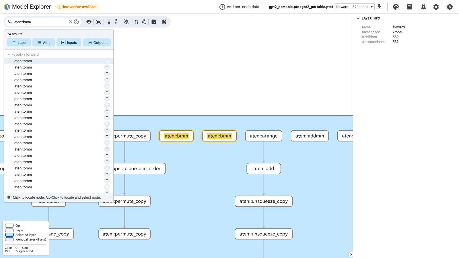This screenshot has width=459, height=258.
Task: Toggle the Outputs search filter
Action: point(97,42)
